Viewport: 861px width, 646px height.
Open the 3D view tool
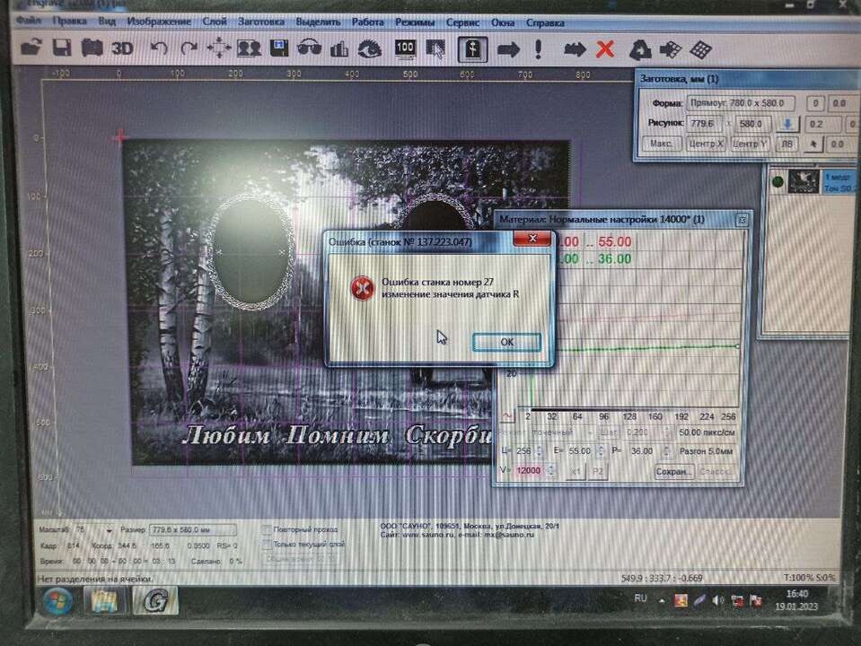(122, 48)
